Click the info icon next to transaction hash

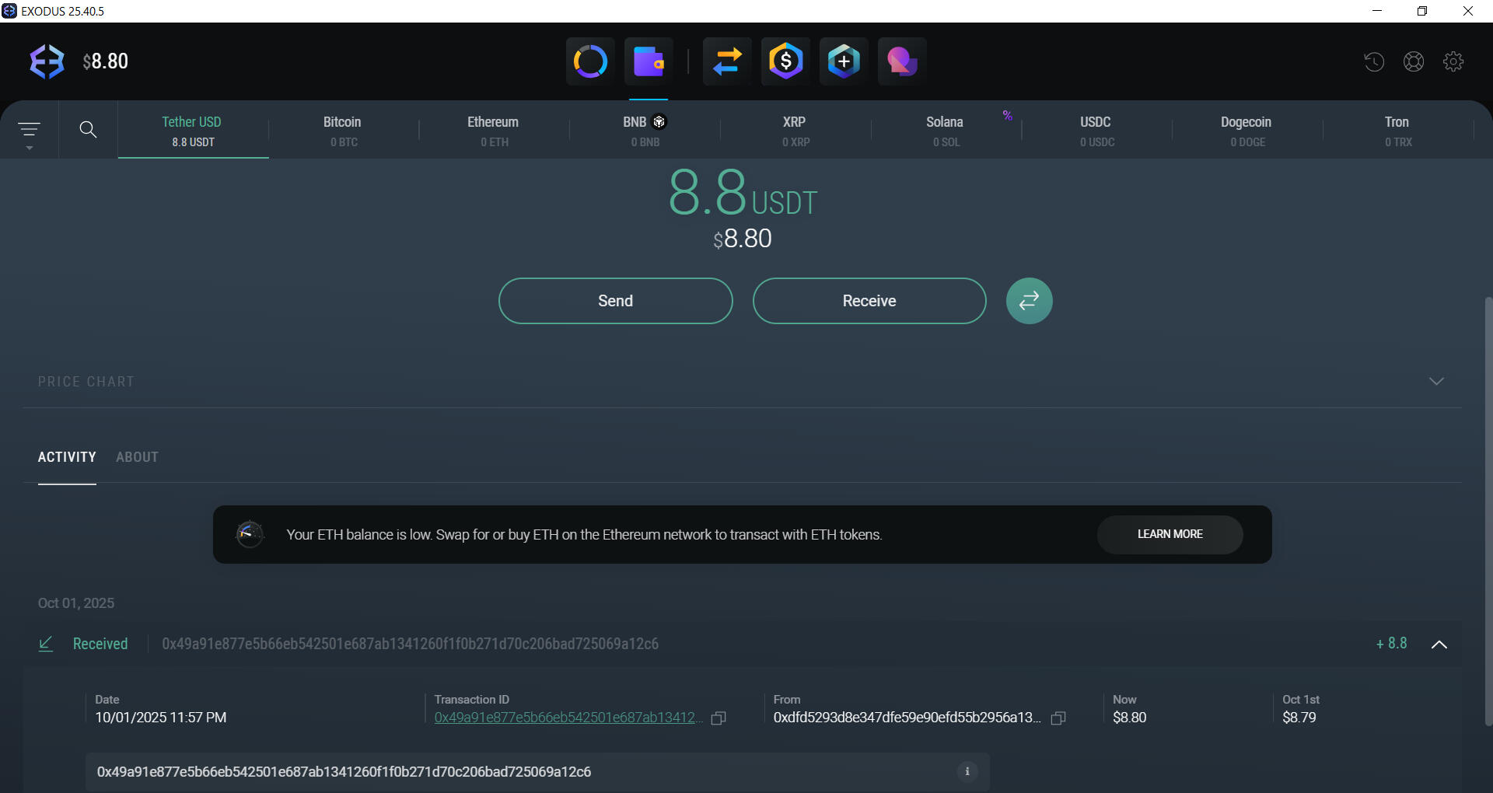967,771
